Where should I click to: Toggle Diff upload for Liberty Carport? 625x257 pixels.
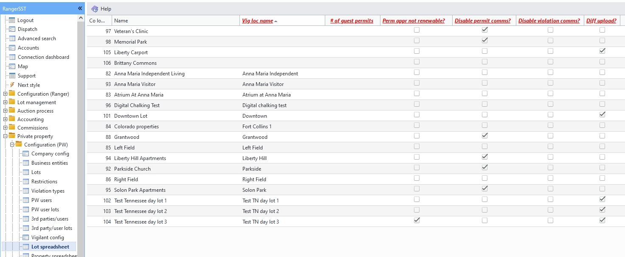coord(602,51)
